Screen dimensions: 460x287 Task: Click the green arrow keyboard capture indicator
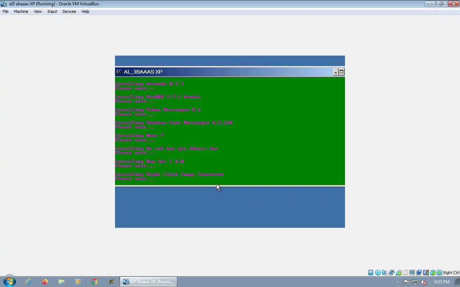pos(439,273)
